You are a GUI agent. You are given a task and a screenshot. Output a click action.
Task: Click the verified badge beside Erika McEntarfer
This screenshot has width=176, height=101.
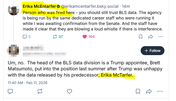(58, 6)
